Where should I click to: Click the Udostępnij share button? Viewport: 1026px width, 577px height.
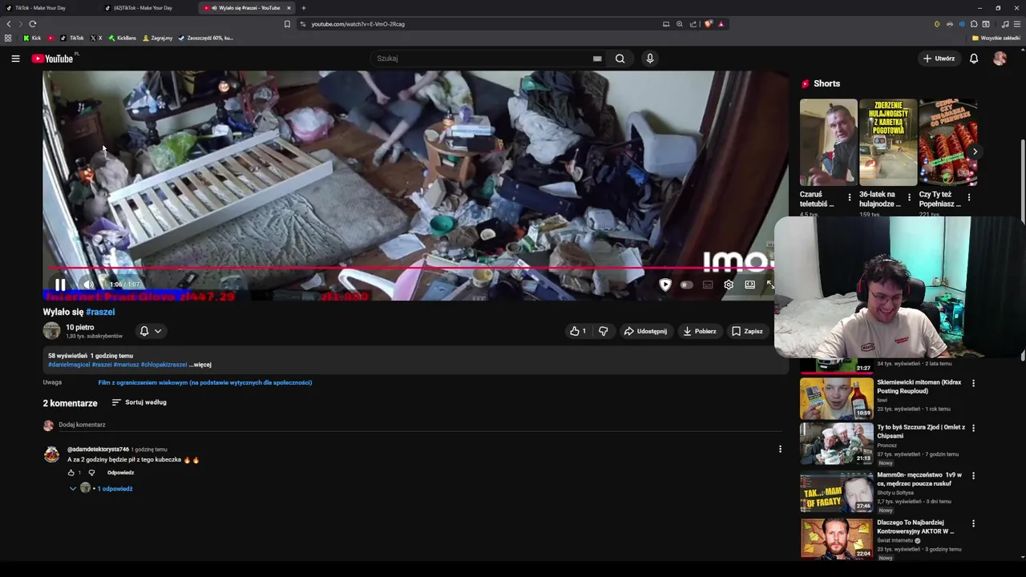646,331
